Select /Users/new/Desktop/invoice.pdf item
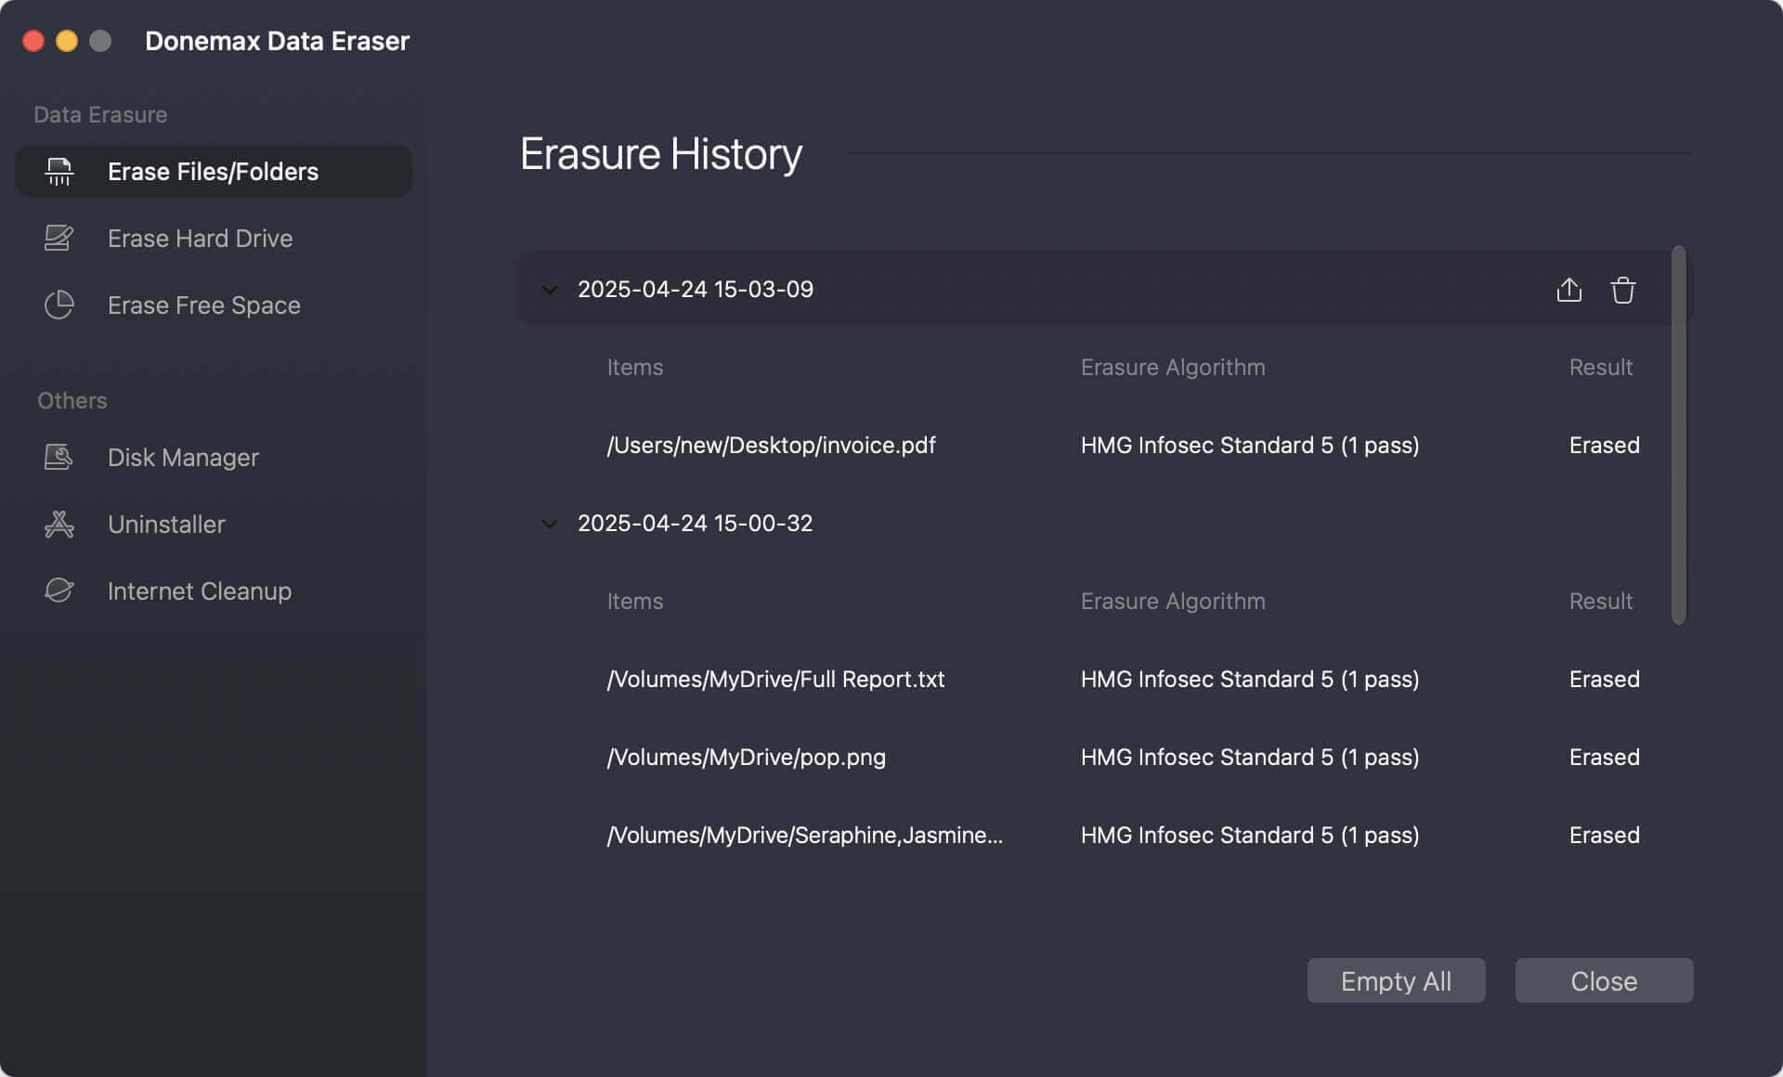The height and width of the screenshot is (1077, 1783). [772, 446]
